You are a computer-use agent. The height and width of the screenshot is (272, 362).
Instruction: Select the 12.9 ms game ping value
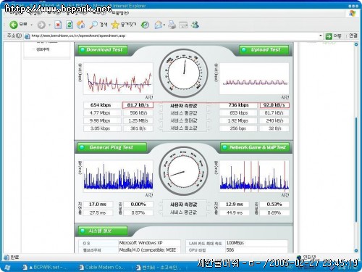[x=234, y=205]
